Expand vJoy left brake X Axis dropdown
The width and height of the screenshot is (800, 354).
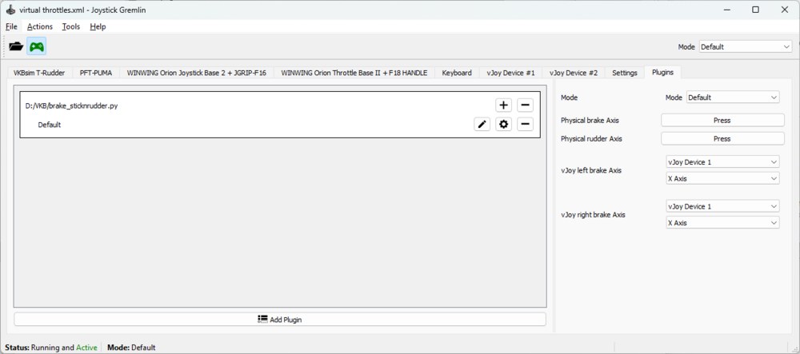722,179
